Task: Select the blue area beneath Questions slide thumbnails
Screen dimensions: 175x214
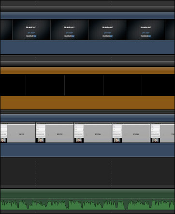Action: pos(87,47)
